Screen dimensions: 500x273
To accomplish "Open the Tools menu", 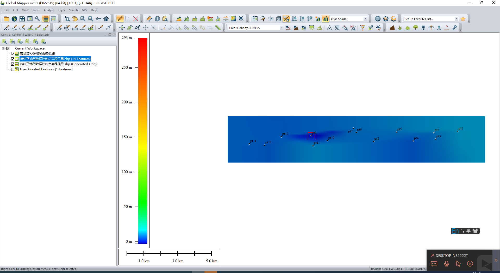I will [36, 10].
